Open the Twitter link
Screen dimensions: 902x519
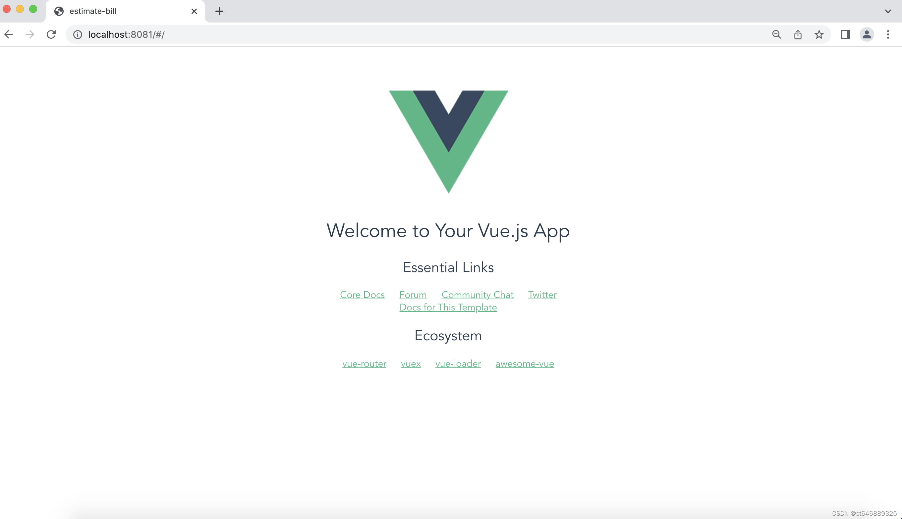coord(542,295)
